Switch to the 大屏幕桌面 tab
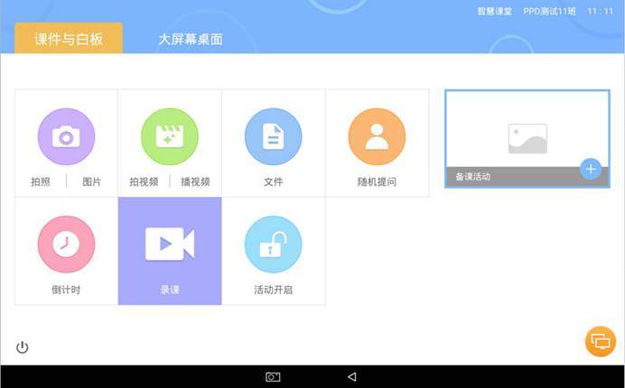The height and width of the screenshot is (388, 625). coord(191,39)
